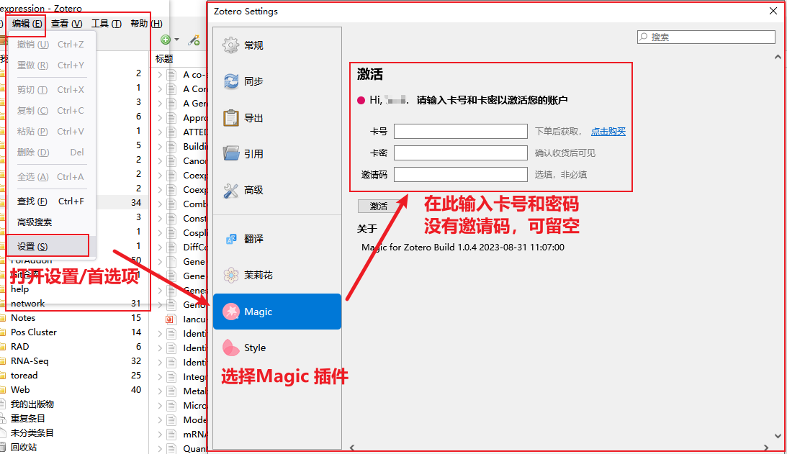Click the 卡号 card number input field
The width and height of the screenshot is (787, 454).
click(460, 132)
